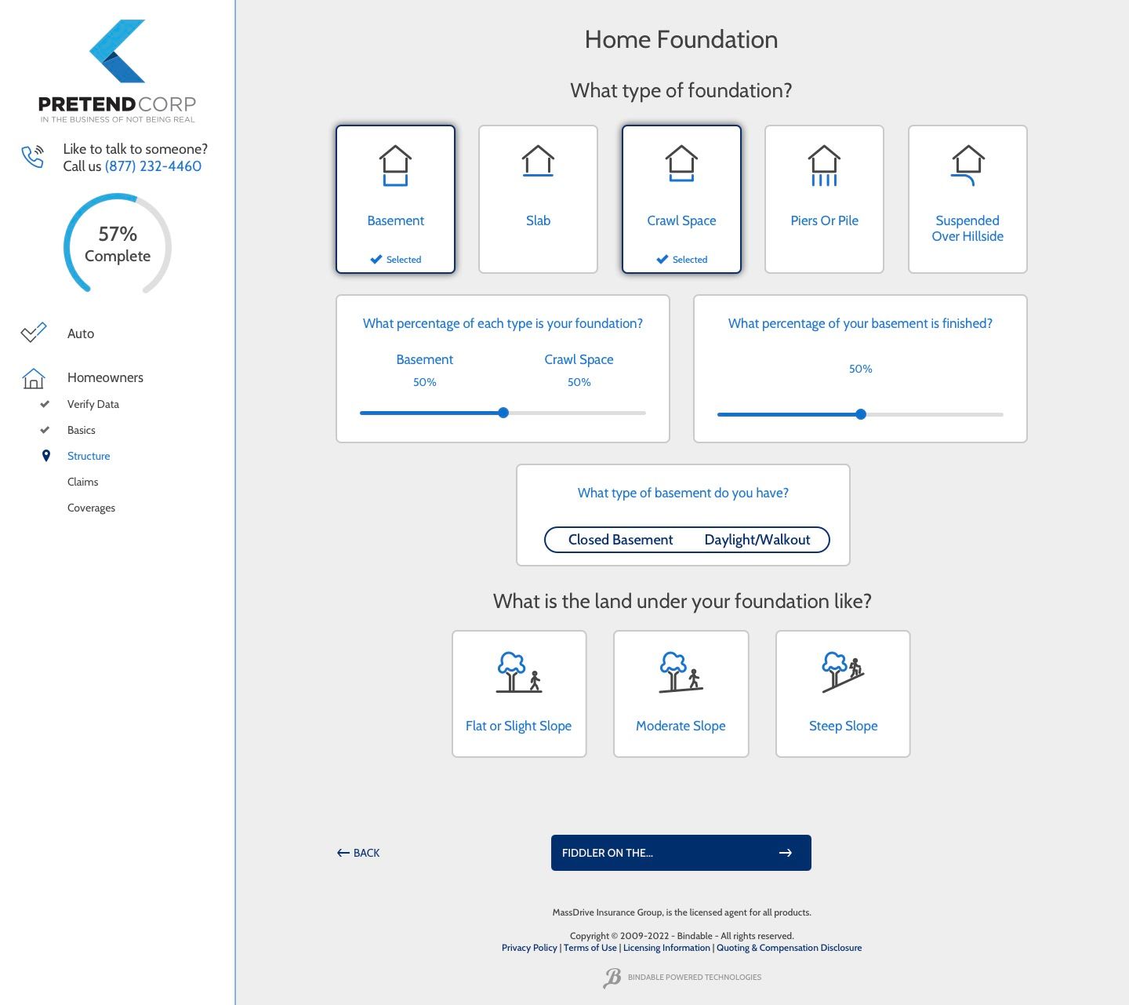The width and height of the screenshot is (1129, 1005).
Task: Call the phone number (877) 232-4460
Action: [153, 166]
